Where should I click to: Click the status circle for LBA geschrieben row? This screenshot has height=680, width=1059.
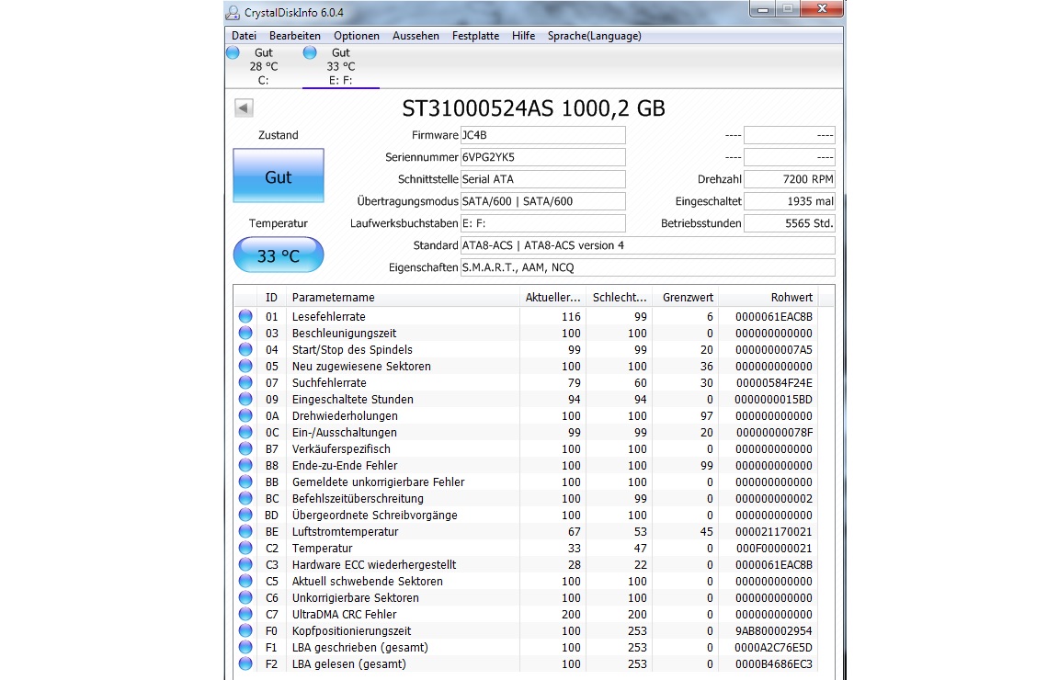click(x=245, y=647)
